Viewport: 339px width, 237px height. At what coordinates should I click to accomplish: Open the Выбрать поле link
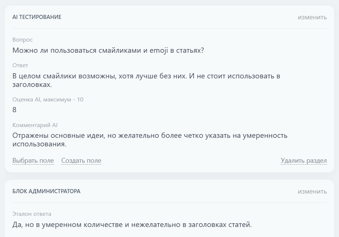click(33, 160)
